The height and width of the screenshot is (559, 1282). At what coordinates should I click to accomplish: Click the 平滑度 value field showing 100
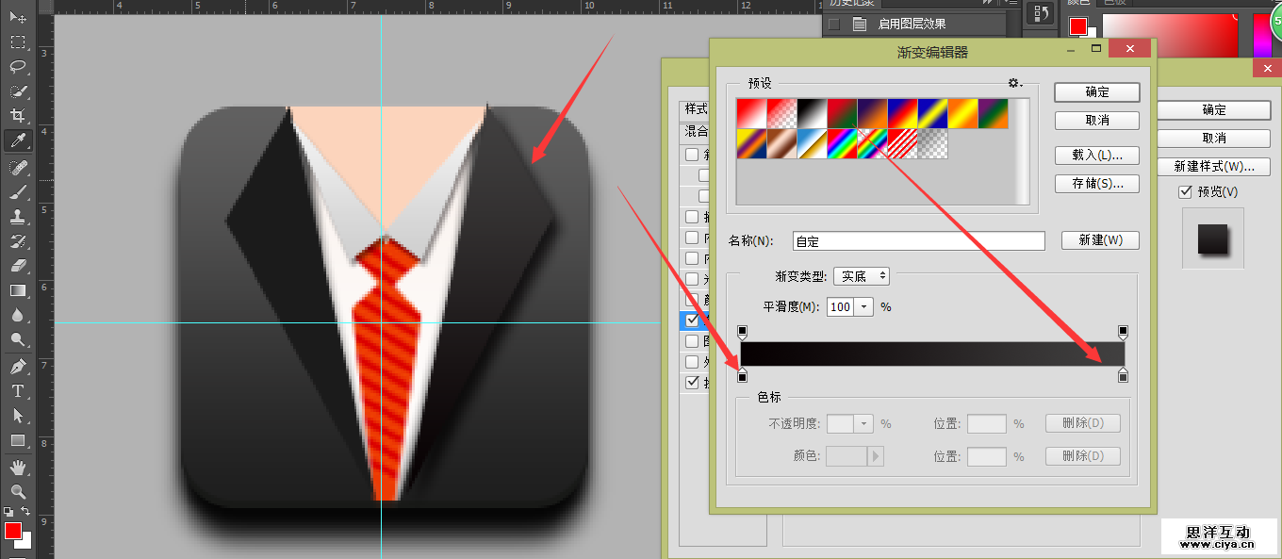tap(840, 306)
